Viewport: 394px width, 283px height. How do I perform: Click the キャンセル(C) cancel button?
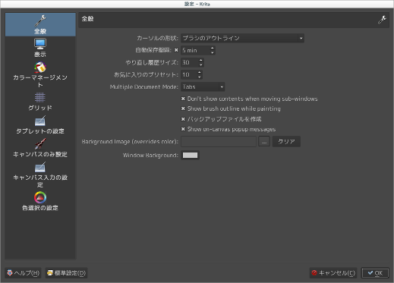(333, 273)
